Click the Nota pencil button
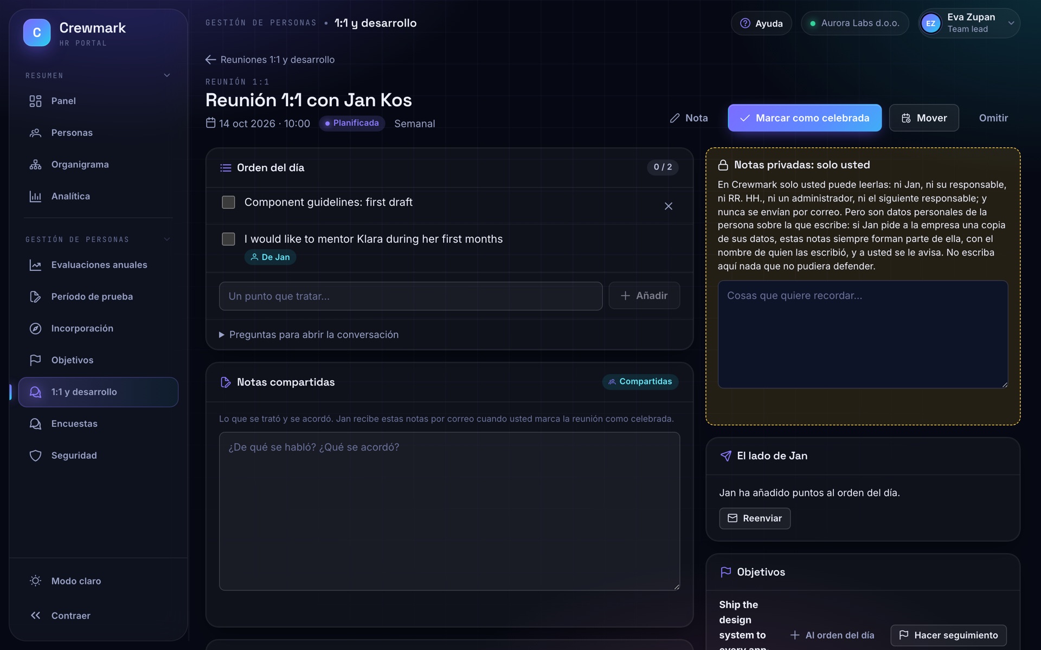This screenshot has height=650, width=1041. tap(689, 118)
